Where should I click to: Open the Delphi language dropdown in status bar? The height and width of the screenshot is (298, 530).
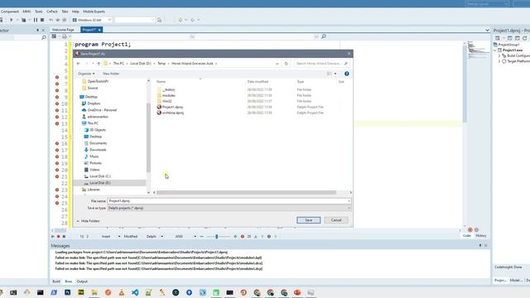[162, 237]
